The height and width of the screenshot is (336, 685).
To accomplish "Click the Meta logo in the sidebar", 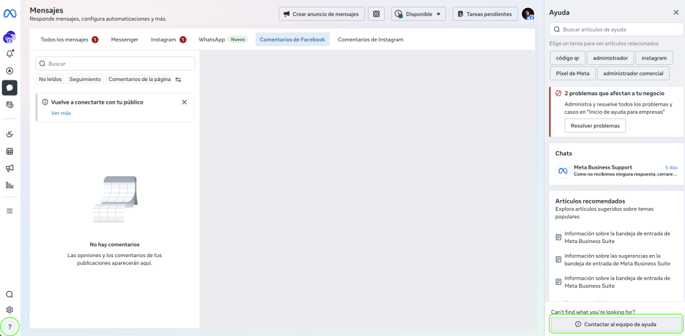I will [x=9, y=14].
